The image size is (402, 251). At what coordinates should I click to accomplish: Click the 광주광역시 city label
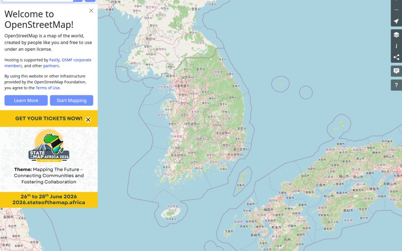click(178, 155)
